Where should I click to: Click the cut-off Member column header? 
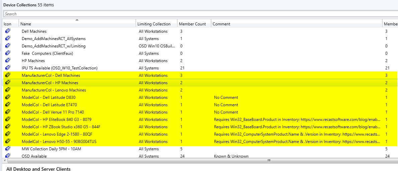click(x=390, y=24)
